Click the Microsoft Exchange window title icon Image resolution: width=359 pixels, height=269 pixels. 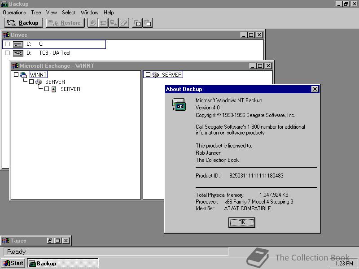(15, 66)
